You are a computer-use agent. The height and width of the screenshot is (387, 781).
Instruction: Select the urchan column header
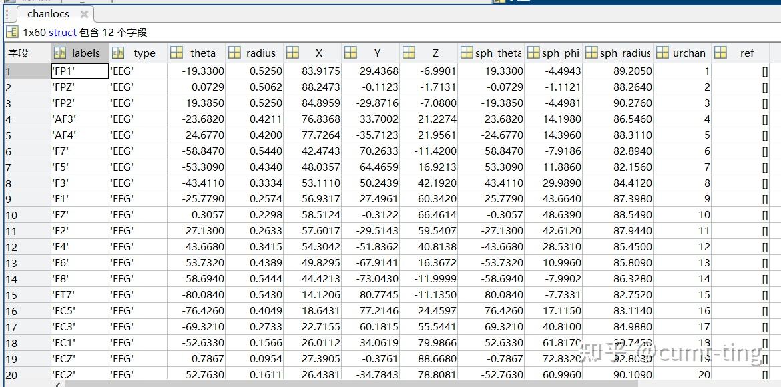click(x=682, y=53)
